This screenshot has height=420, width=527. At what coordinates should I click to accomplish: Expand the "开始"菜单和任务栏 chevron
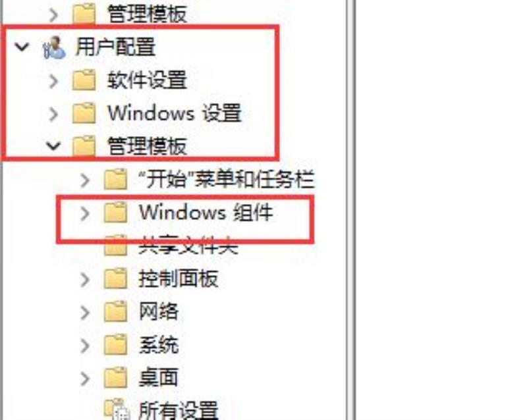pyautogui.click(x=86, y=180)
